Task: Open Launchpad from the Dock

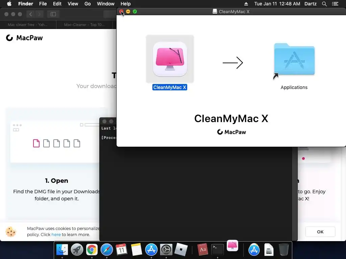Action: click(x=77, y=250)
